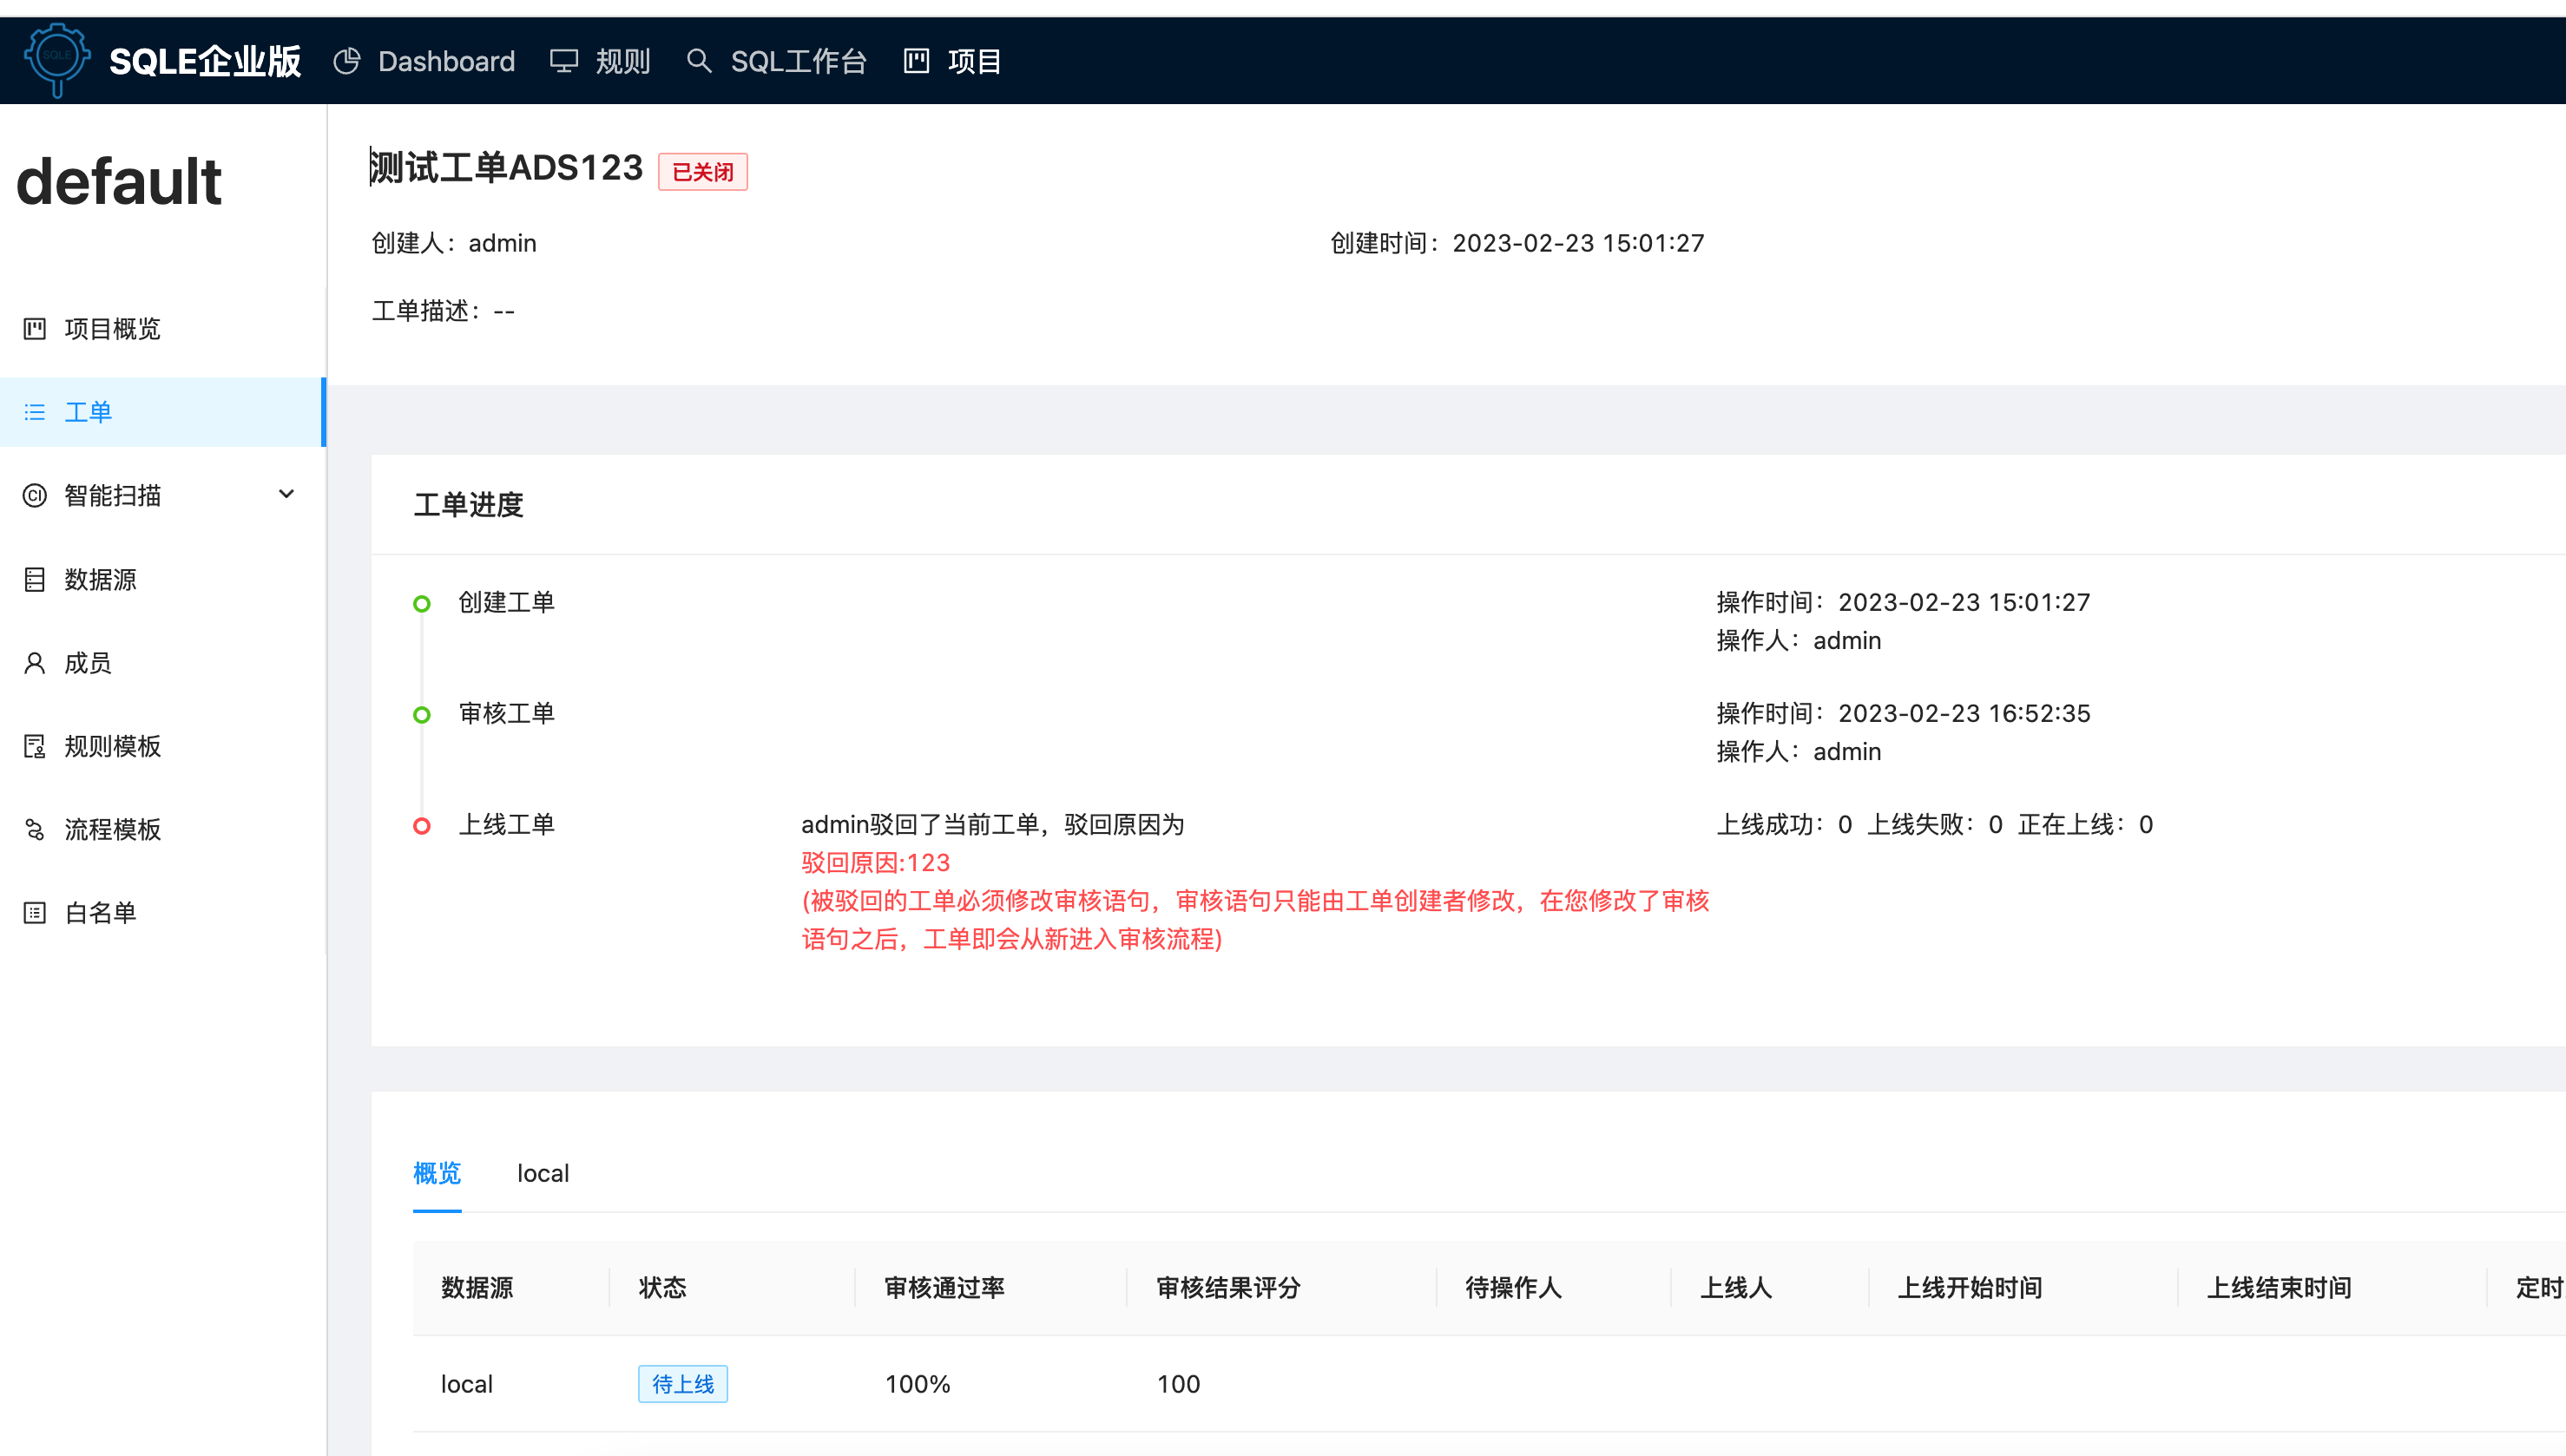
Task: Click the 工单进度 section heading
Action: (468, 504)
